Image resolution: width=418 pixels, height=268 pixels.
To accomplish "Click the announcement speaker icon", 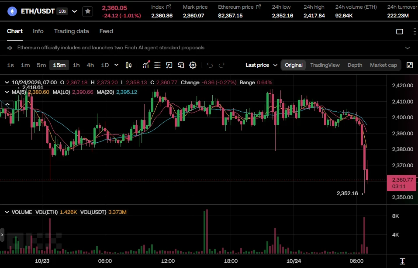I will pyautogui.click(x=10, y=48).
